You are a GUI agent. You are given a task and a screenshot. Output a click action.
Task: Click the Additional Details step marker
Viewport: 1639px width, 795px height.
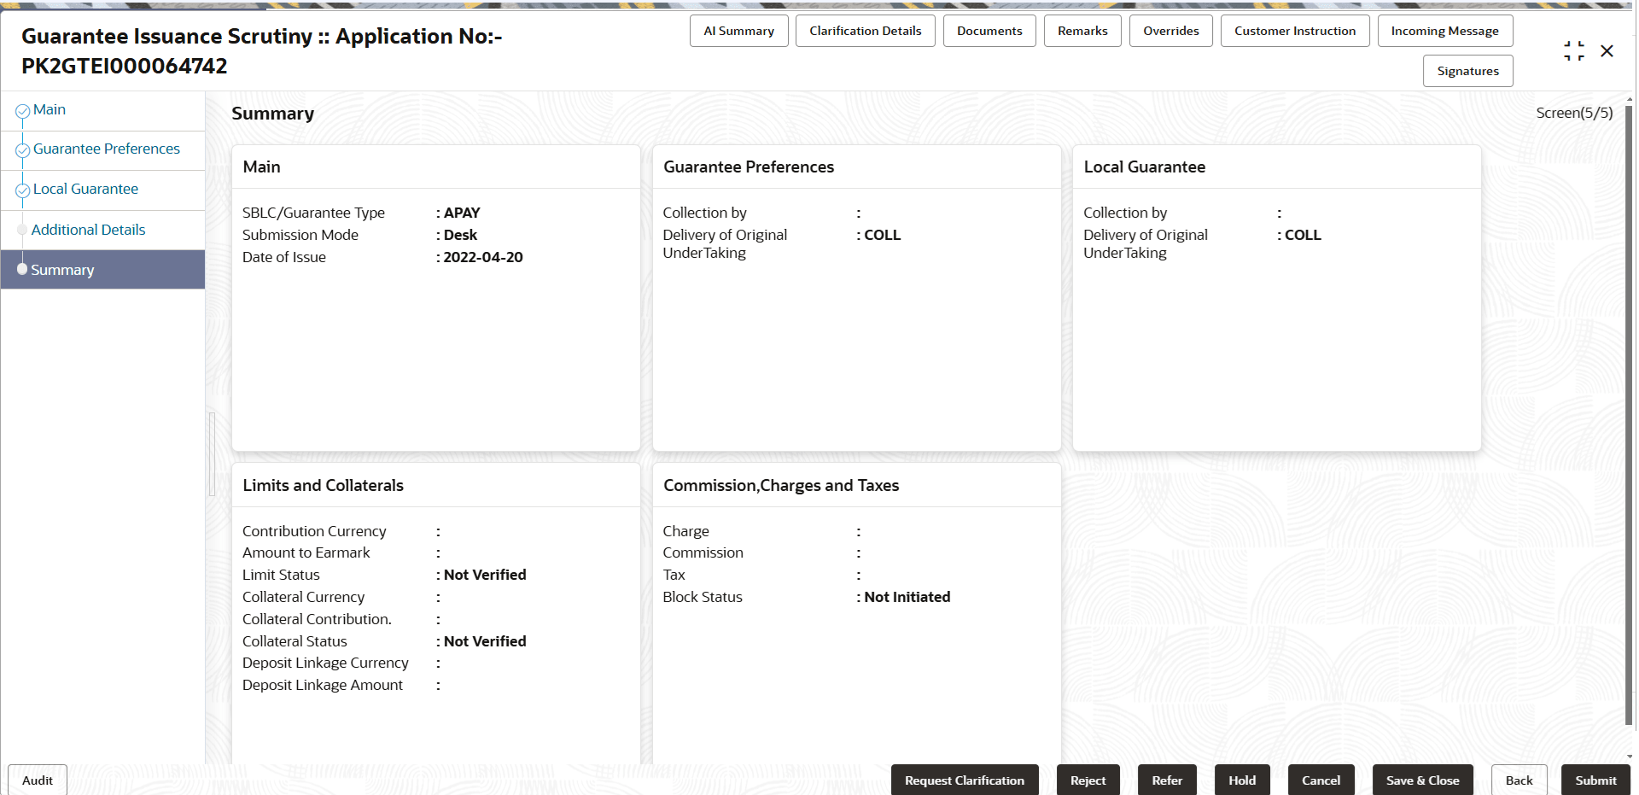tap(22, 230)
